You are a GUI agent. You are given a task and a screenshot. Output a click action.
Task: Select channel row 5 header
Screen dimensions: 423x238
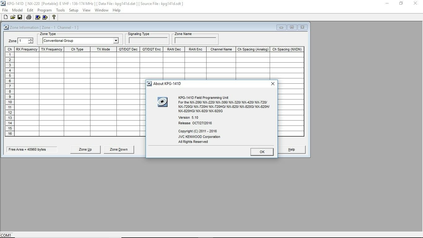[x=10, y=76]
